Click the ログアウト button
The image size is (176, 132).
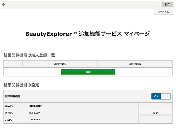click(x=163, y=12)
